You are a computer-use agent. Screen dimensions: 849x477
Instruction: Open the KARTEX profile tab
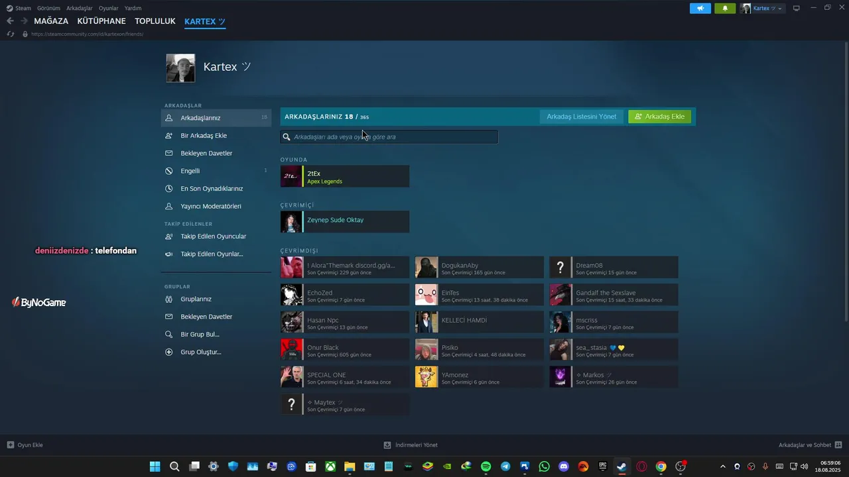click(x=205, y=21)
